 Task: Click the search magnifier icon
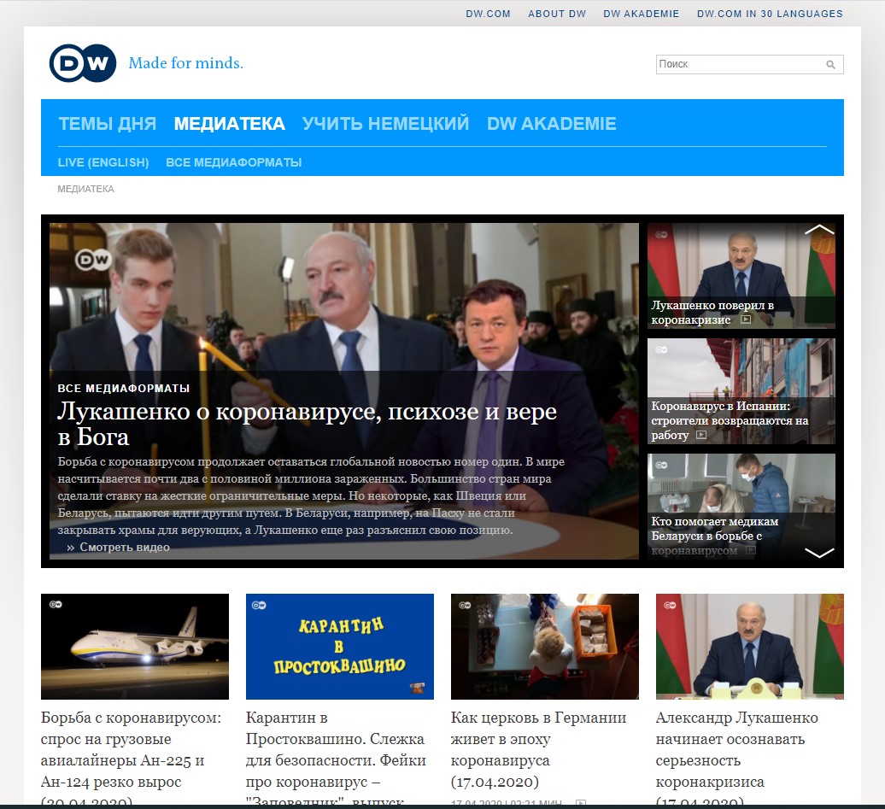click(830, 64)
